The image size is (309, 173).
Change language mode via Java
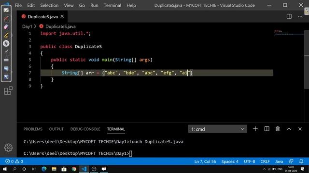coord(279,161)
